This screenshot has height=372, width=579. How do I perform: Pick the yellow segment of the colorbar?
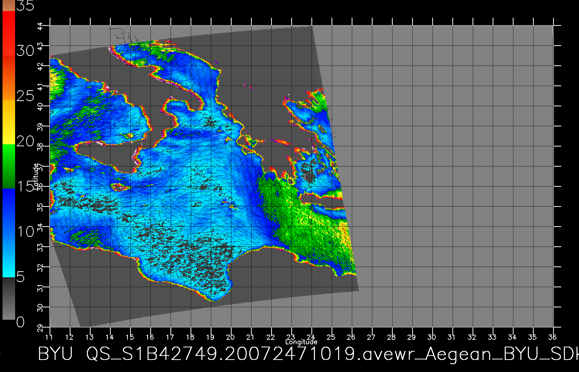(9, 122)
